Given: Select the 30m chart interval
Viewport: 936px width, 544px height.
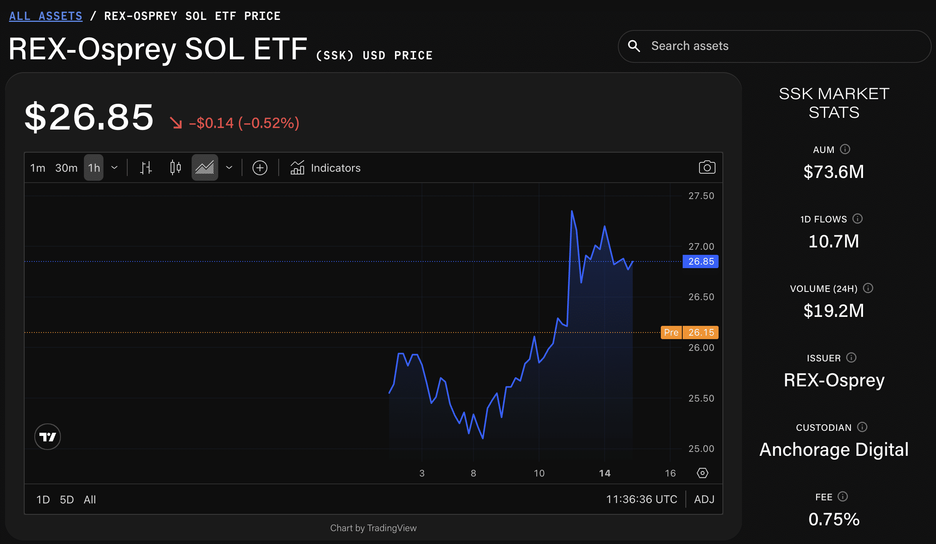Looking at the screenshot, I should click(66, 168).
